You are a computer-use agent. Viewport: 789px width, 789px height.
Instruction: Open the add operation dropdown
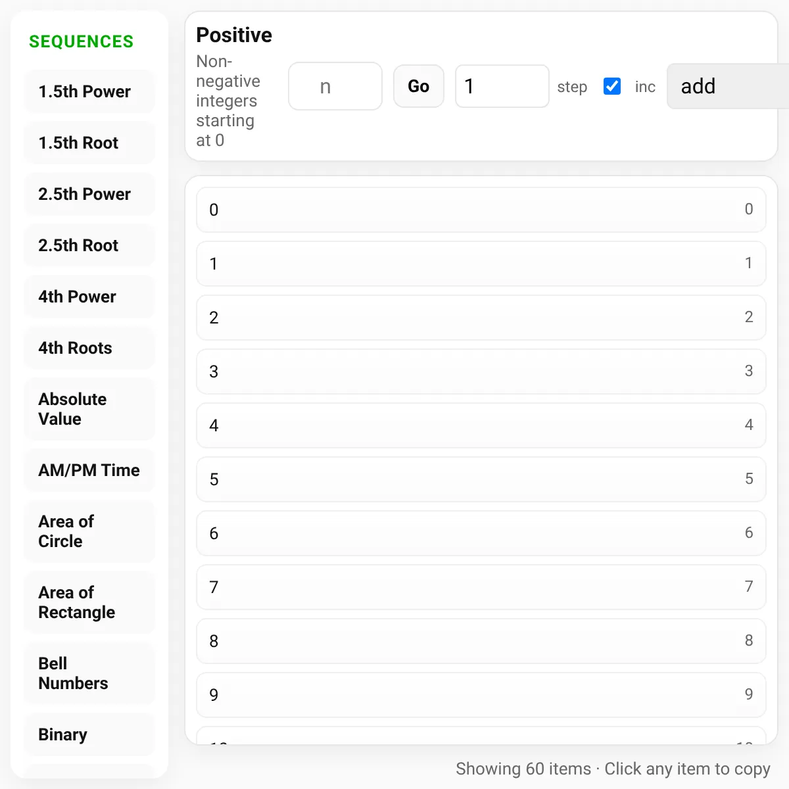[728, 86]
